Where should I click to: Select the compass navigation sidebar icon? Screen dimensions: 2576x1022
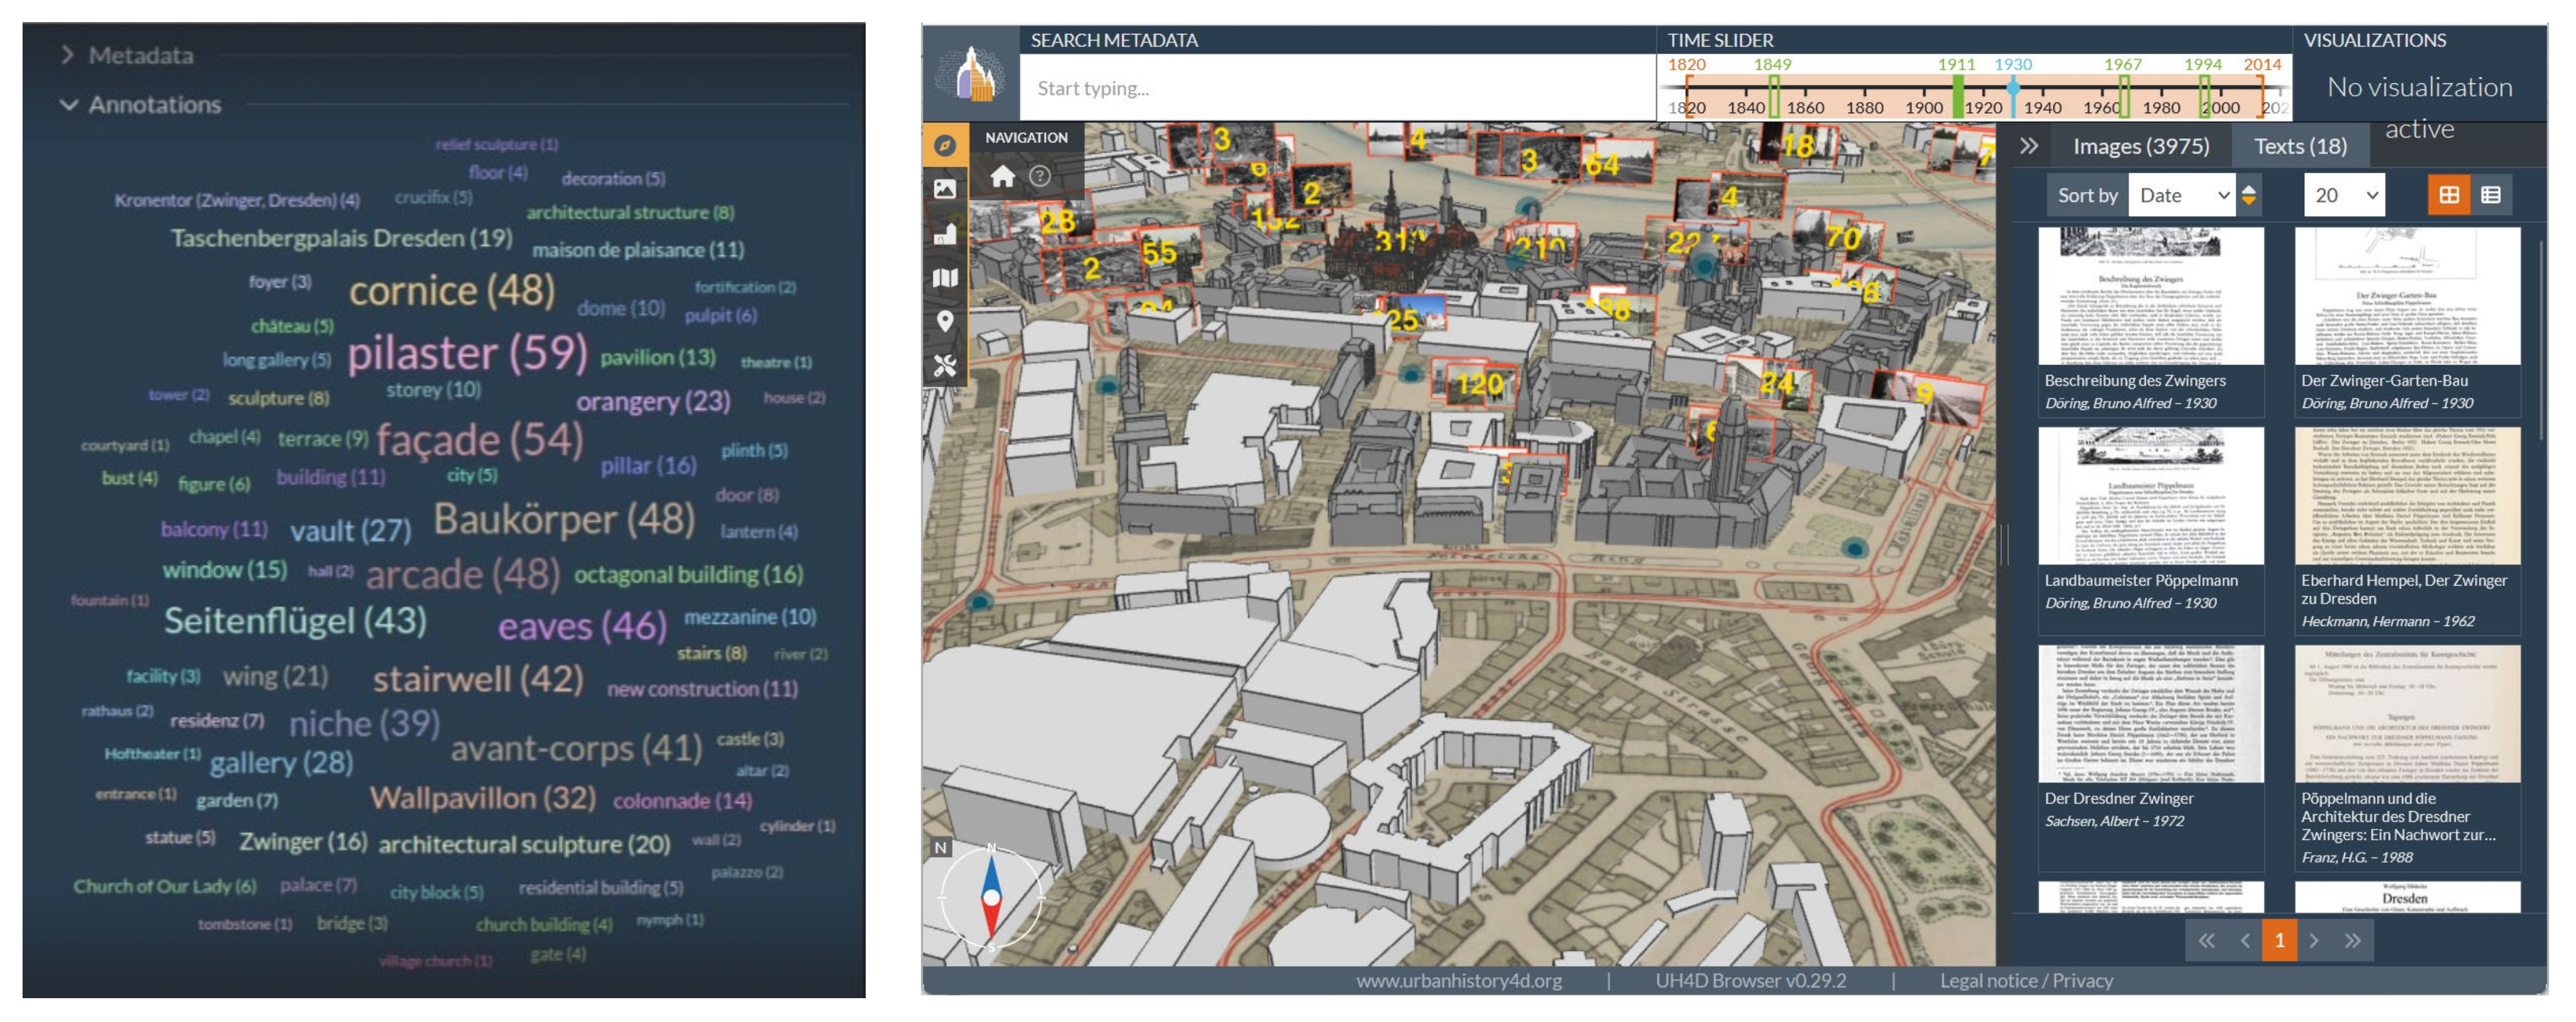pos(944,146)
